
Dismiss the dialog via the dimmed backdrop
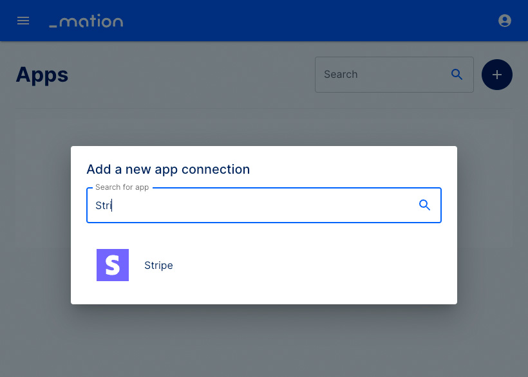[x=263, y=340]
